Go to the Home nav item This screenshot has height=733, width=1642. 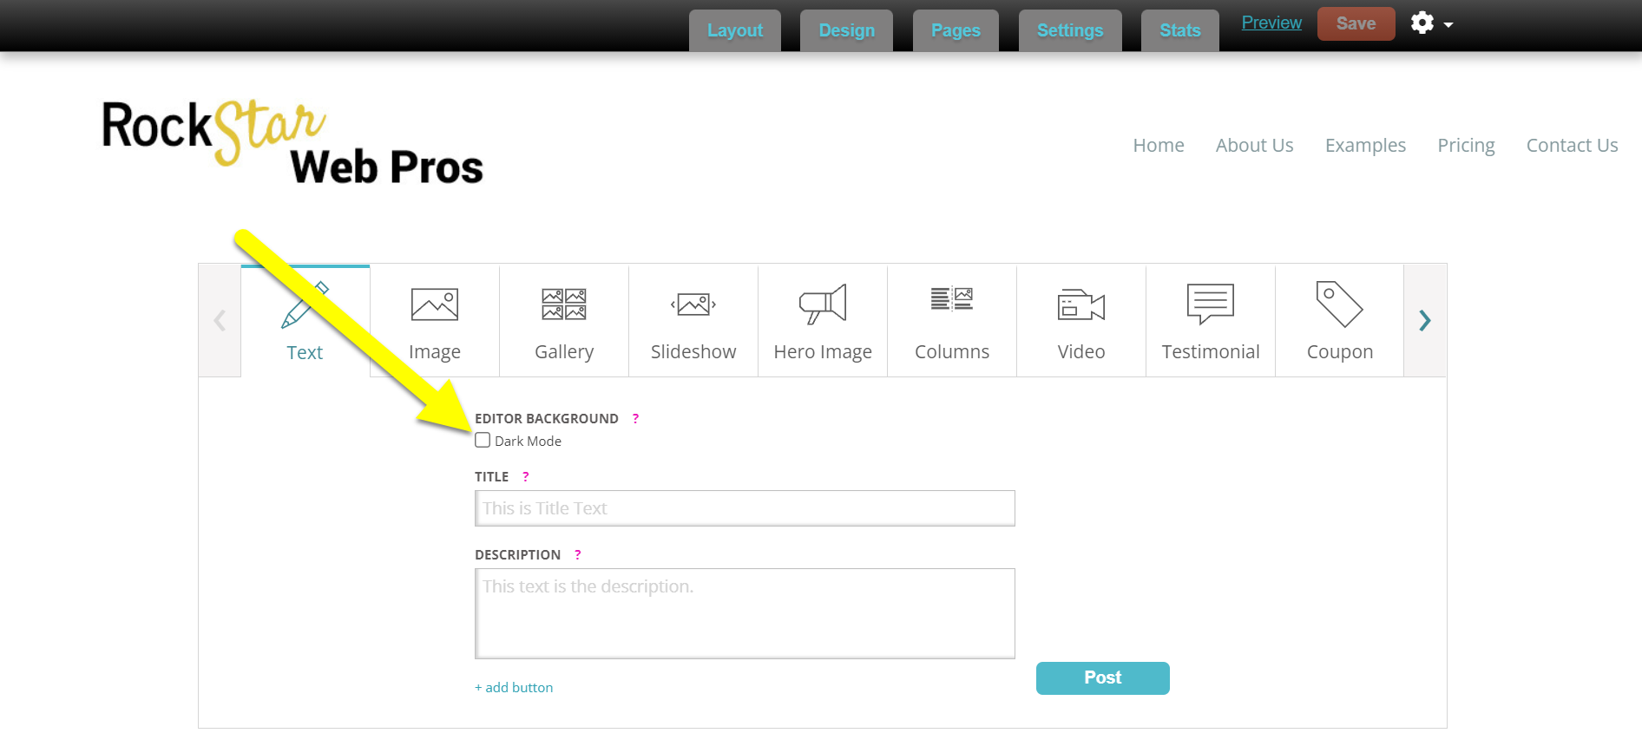[x=1159, y=145]
